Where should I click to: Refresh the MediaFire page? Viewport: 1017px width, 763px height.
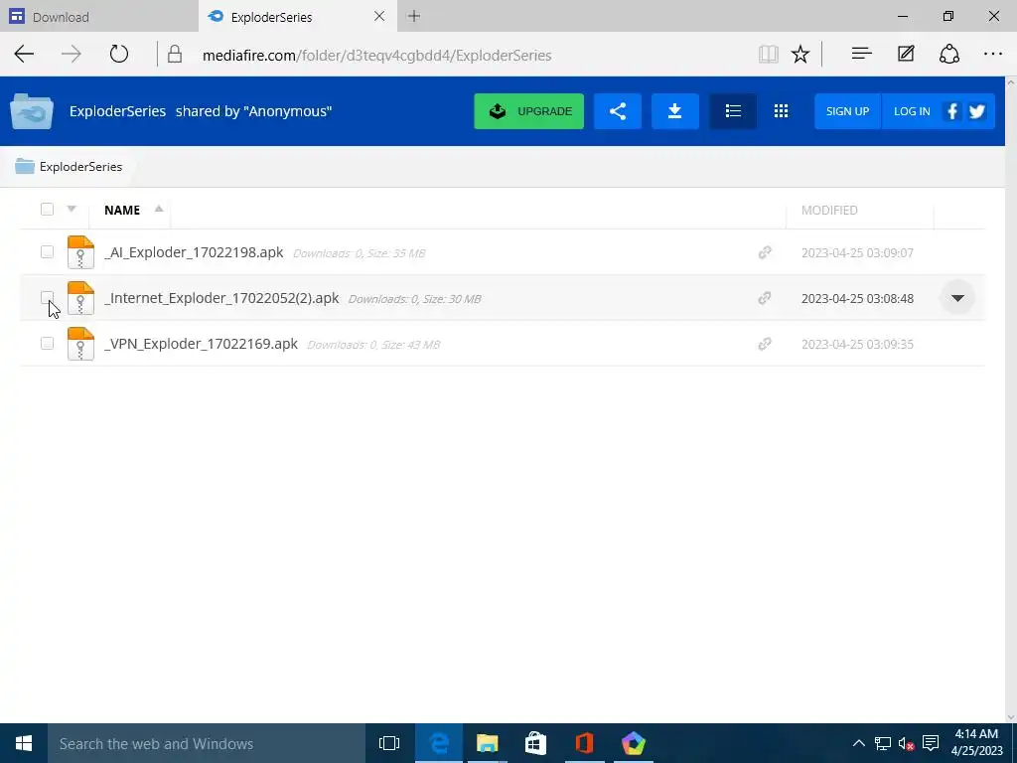coord(119,54)
